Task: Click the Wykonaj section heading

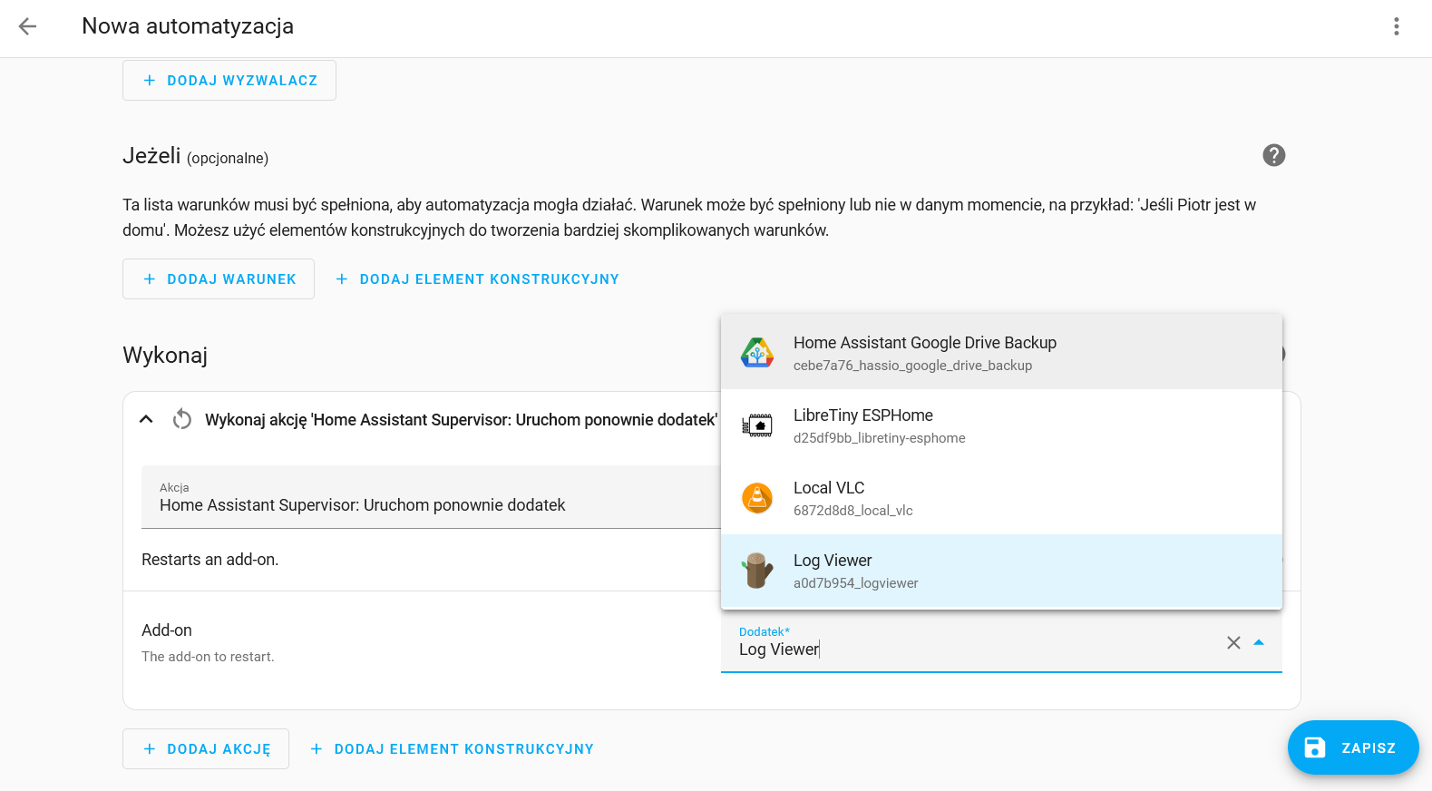Action: 165,355
